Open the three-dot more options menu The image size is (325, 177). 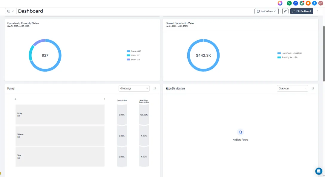318,11
